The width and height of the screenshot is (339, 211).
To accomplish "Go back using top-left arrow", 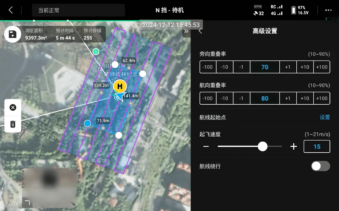I will [11, 10].
